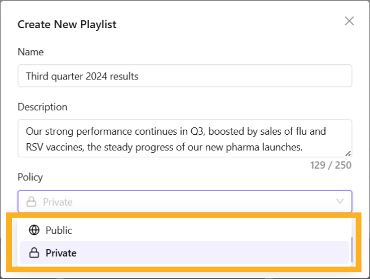Click the Description line starting "Our strong performance"

pyautogui.click(x=176, y=131)
